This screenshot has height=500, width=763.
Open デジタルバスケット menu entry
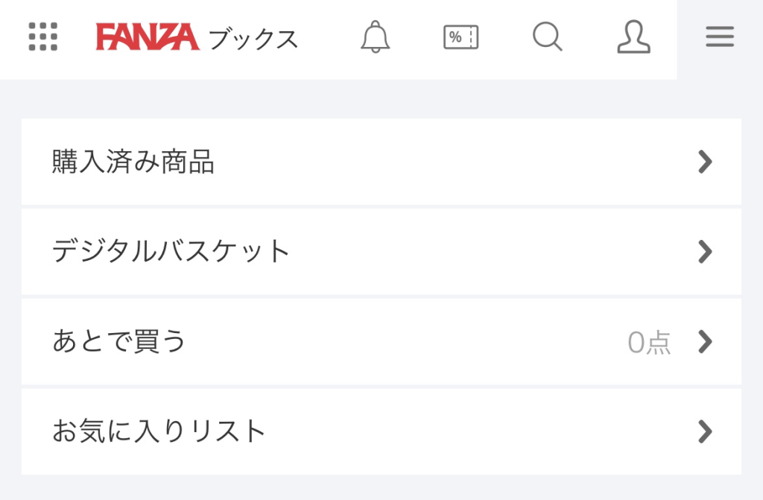click(171, 251)
